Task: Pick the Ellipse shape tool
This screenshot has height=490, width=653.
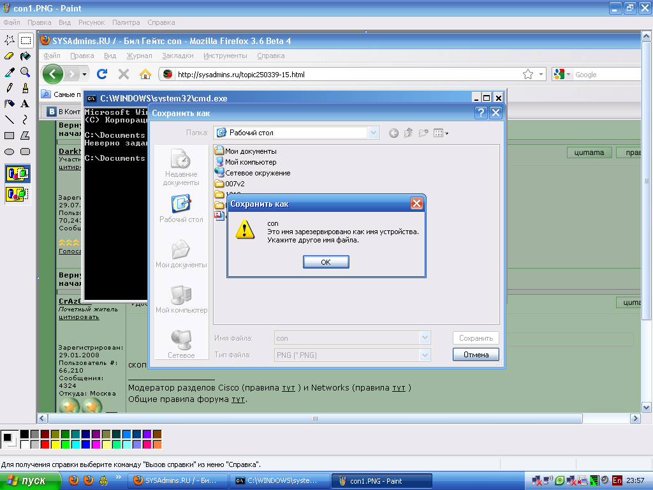Action: tap(10, 152)
